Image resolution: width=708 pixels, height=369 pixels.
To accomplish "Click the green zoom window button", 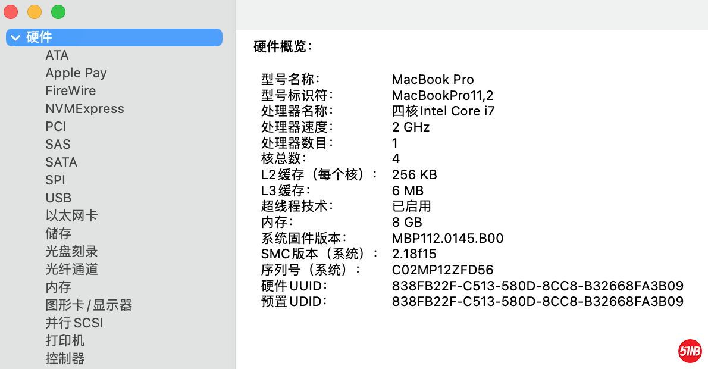I will pyautogui.click(x=58, y=12).
